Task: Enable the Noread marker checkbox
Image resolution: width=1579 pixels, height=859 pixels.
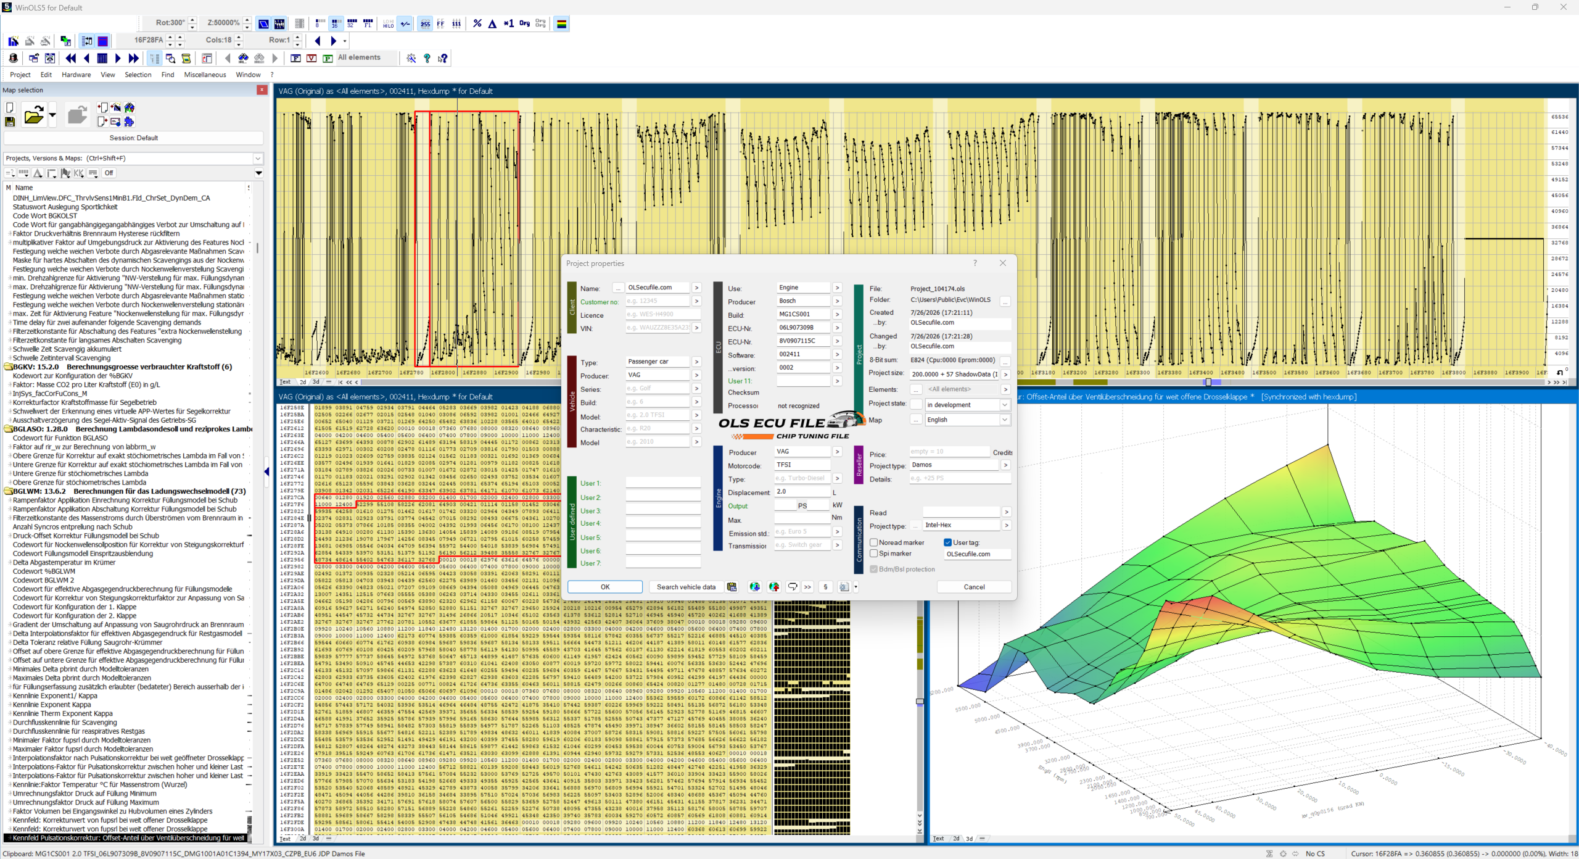Action: click(873, 542)
